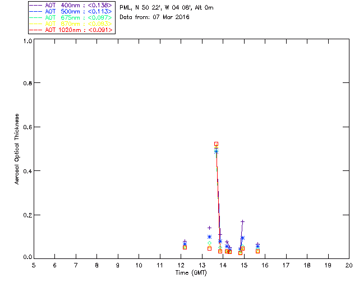Screen dimensions: 359x287
Task: Click the y-axis tick label 0.4
Action: [27, 171]
